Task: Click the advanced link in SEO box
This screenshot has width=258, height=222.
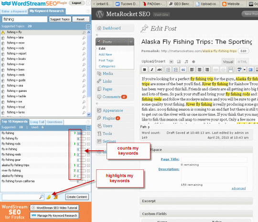Action: [238, 188]
